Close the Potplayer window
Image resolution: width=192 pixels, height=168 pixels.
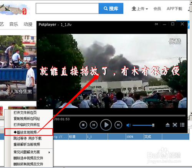coord(182,24)
